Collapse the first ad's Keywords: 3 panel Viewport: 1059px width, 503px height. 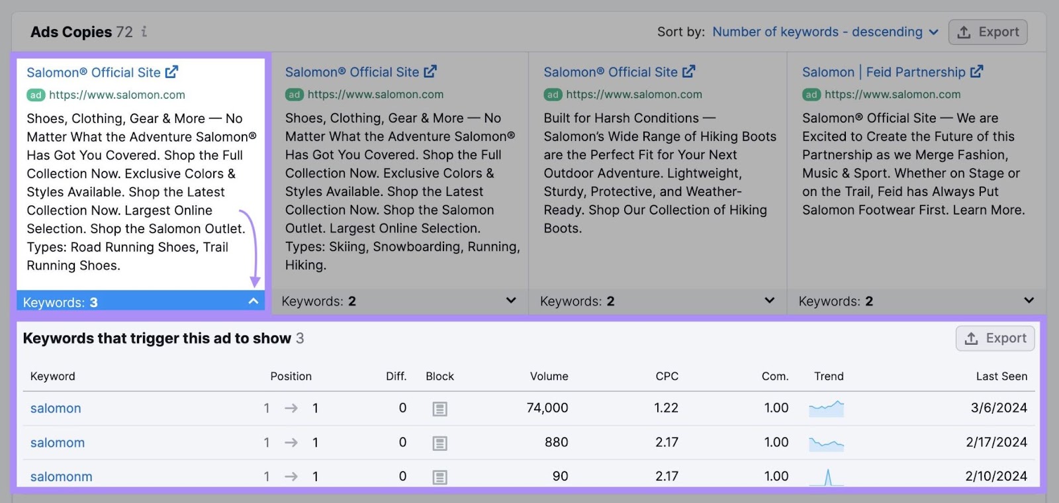[253, 302]
